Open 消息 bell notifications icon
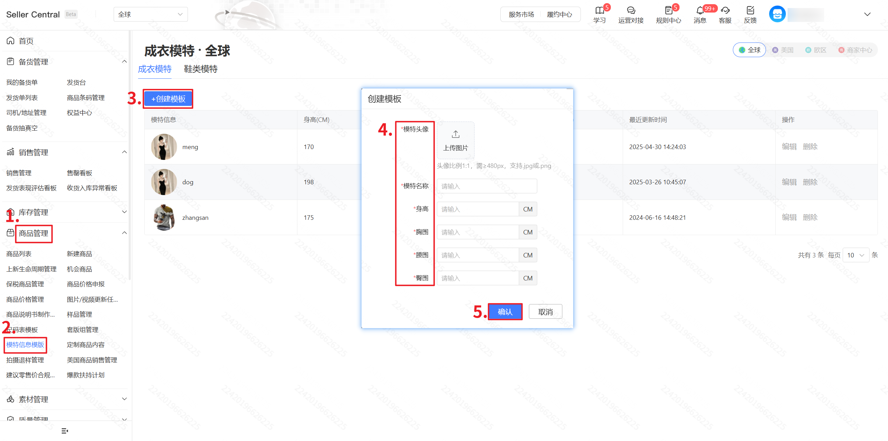 point(700,10)
